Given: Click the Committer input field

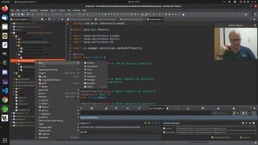Looking at the screenshot, I should point(216,133).
